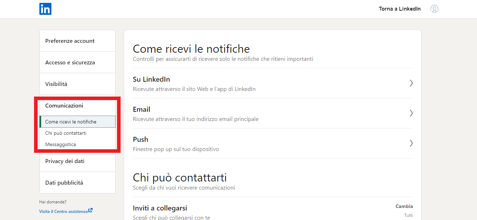Open Push notification settings via its arrow
The height and width of the screenshot is (220, 477).
[411, 143]
